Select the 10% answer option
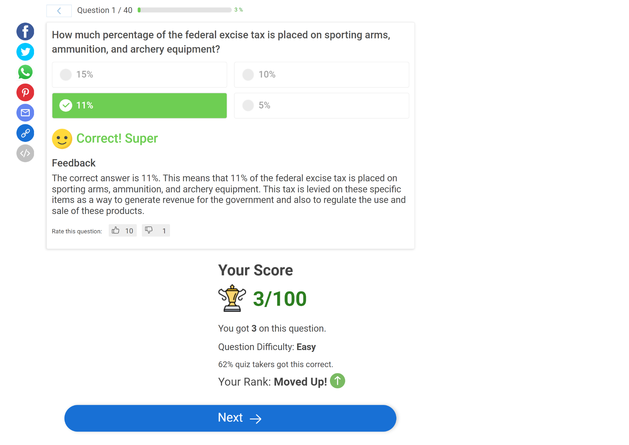Screen dimensions: 629x445 pyautogui.click(x=321, y=75)
